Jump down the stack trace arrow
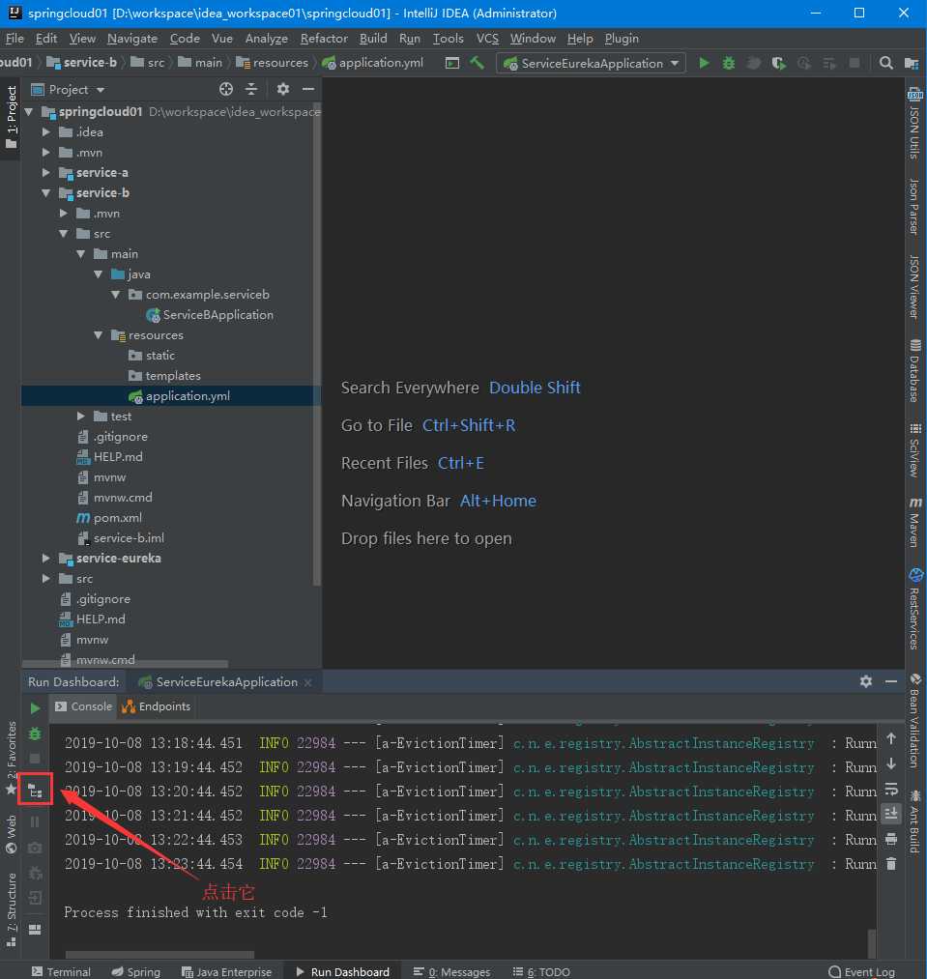The height and width of the screenshot is (979, 927). (891, 763)
